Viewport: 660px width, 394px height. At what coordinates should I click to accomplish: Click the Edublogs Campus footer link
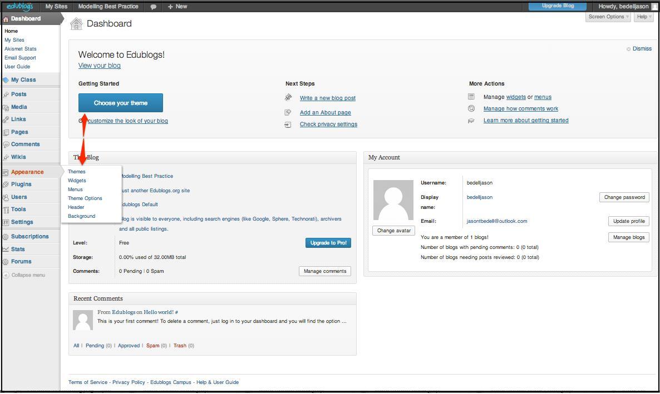tap(170, 382)
